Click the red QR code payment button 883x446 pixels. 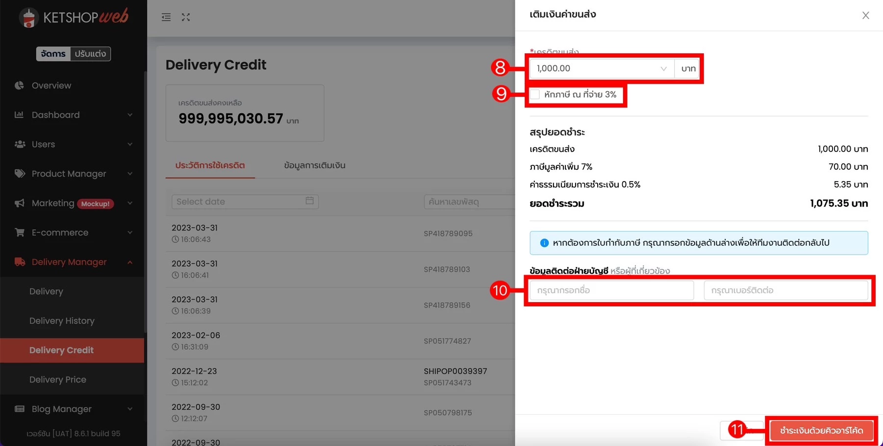pos(821,430)
